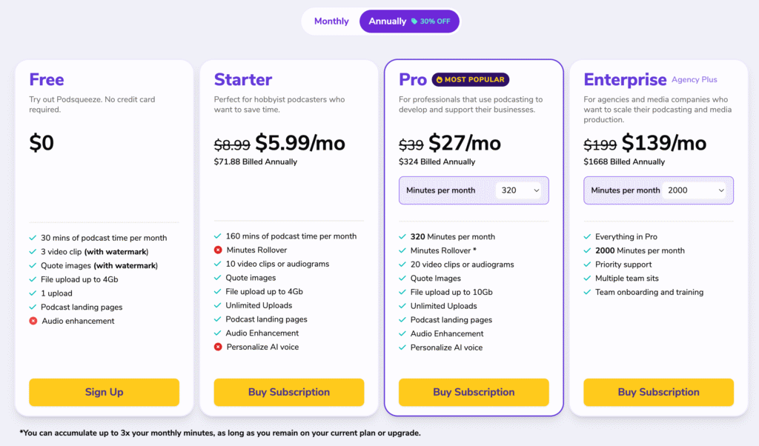Buy Subscription for the Enterprise plan
Image resolution: width=759 pixels, height=446 pixels.
click(x=658, y=393)
